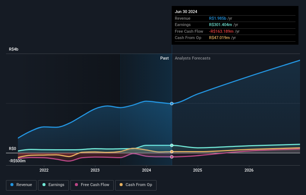Click the -R$163.189m free cash flow value

pyautogui.click(x=221, y=31)
